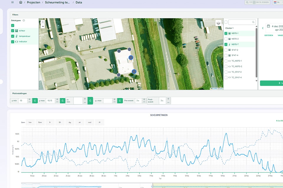
Task: Check the N970-2 sensor checkbox
Action: (x=226, y=39)
